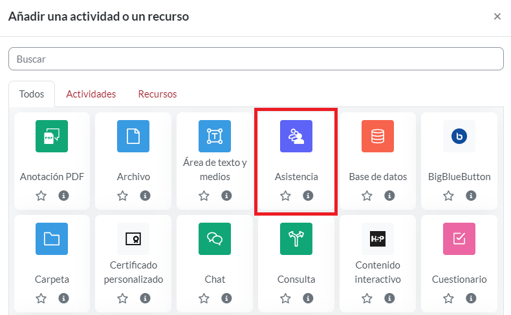The width and height of the screenshot is (511, 315).
Task: Select the Anotación PDF activity icon
Action: [x=52, y=136]
